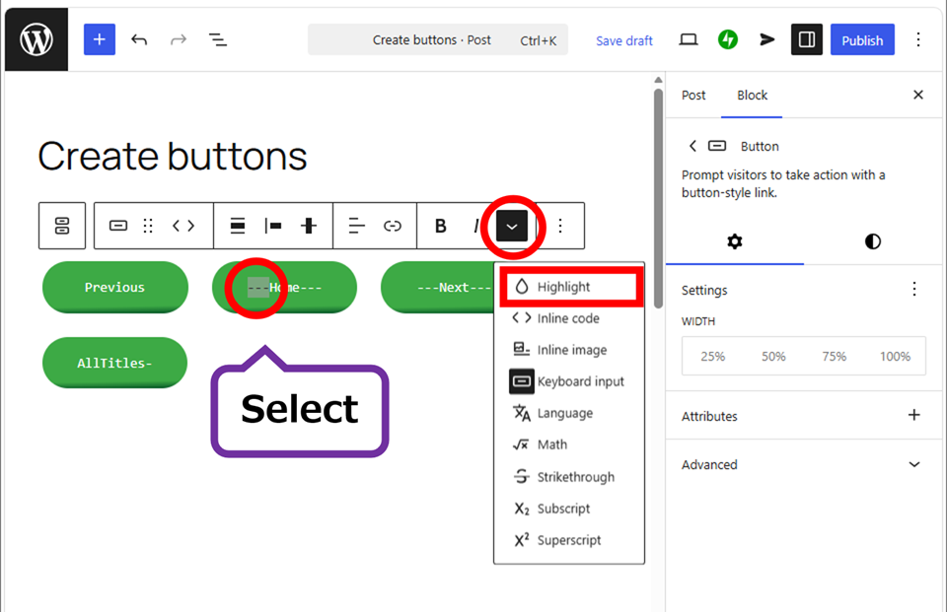The width and height of the screenshot is (947, 612).
Task: Choose Subscript from the menu
Action: pos(569,509)
